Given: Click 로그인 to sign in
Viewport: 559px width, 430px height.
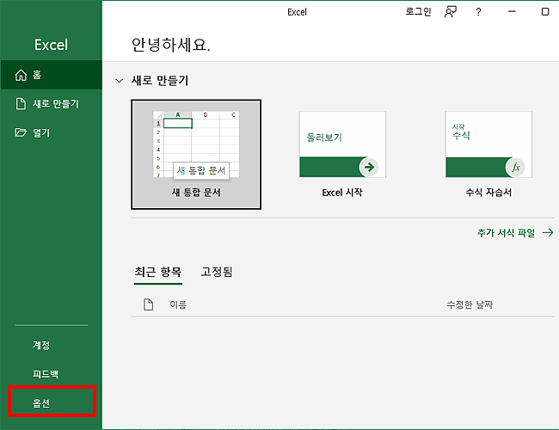Looking at the screenshot, I should pyautogui.click(x=418, y=12).
